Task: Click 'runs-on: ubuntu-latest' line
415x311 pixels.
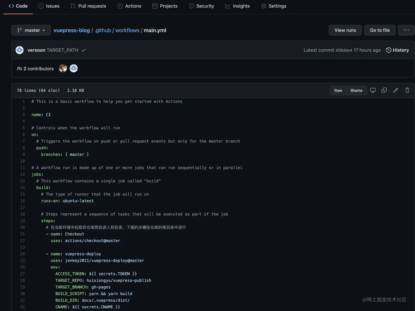Action: [x=67, y=201]
